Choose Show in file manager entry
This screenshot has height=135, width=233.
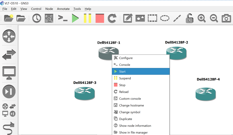(x=141, y=132)
